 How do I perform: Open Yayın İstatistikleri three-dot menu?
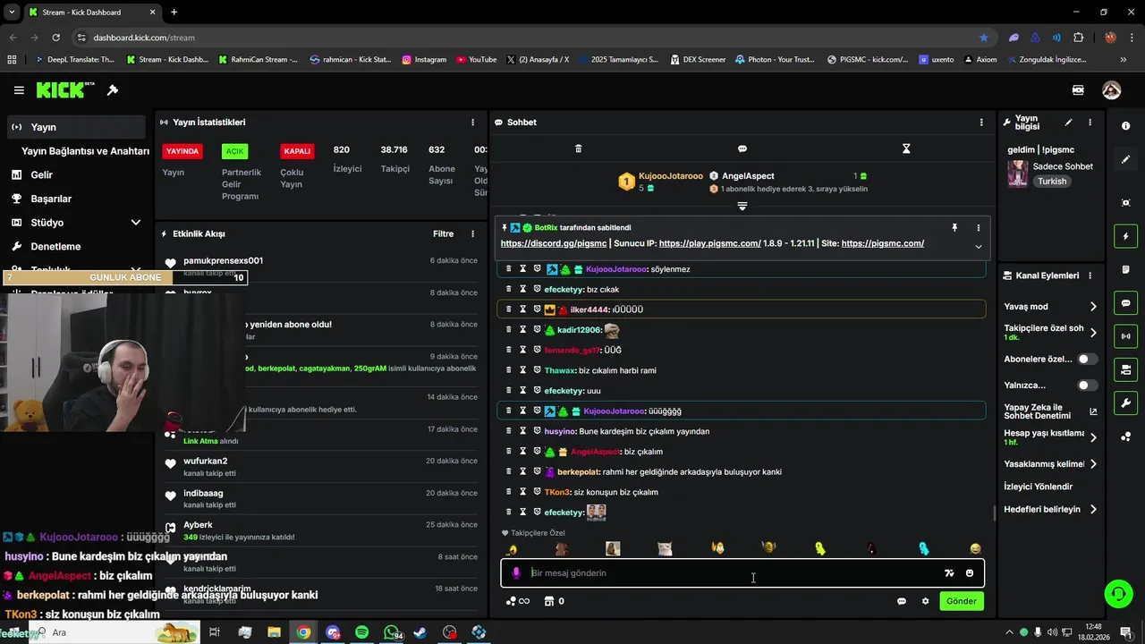[x=473, y=123]
